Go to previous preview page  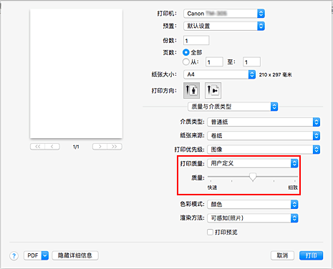click(52, 147)
